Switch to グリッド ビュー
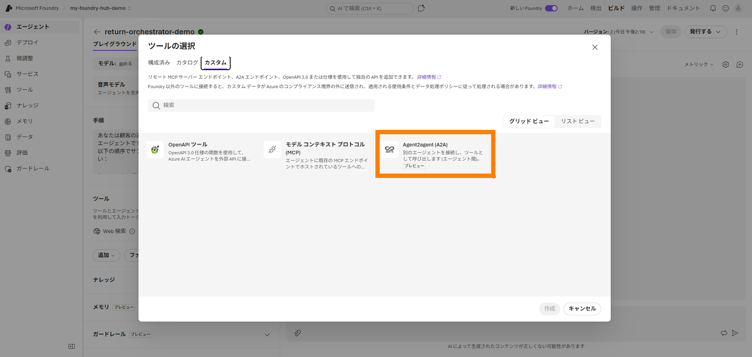 [x=529, y=121]
